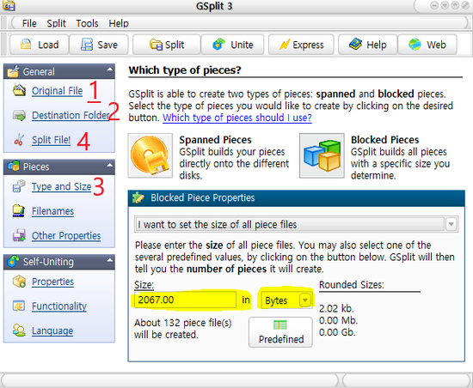The width and height of the screenshot is (473, 388).
Task: Collapse the General panel
Action: coord(110,70)
